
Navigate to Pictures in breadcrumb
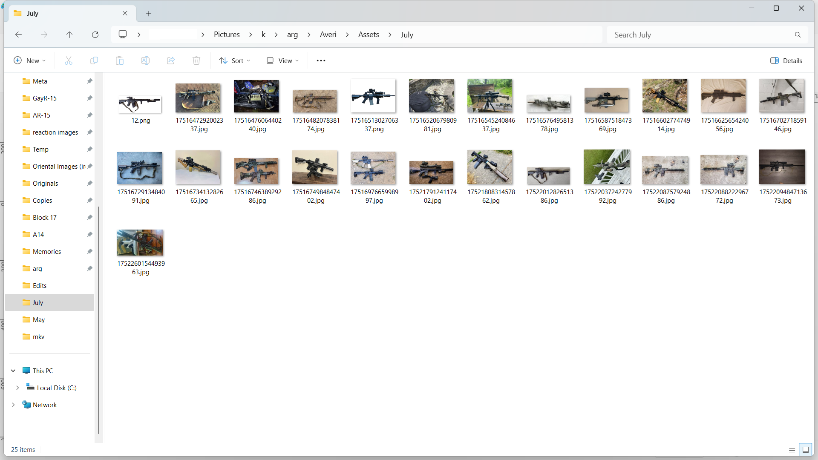227,34
